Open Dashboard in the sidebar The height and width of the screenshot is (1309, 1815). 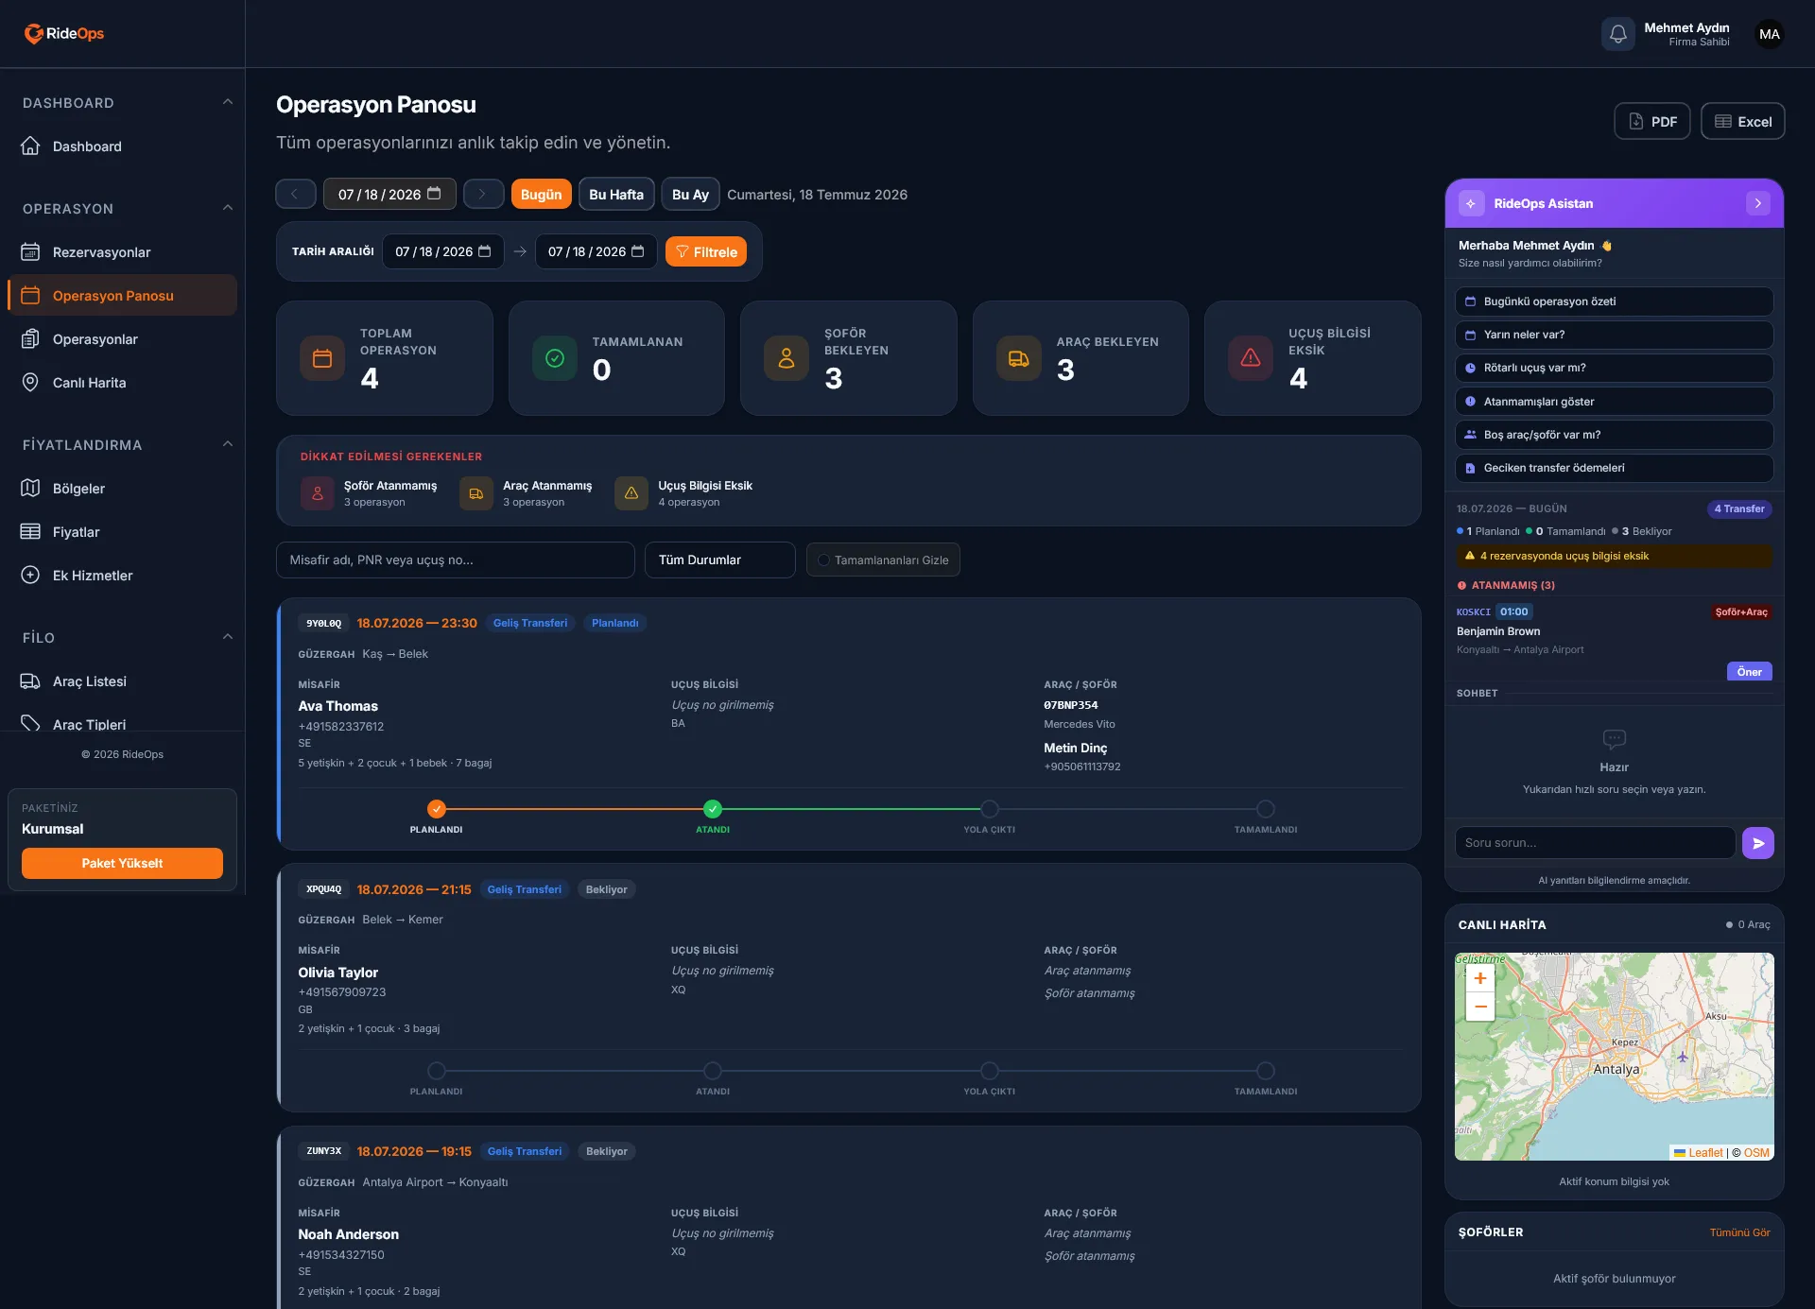[x=122, y=146]
